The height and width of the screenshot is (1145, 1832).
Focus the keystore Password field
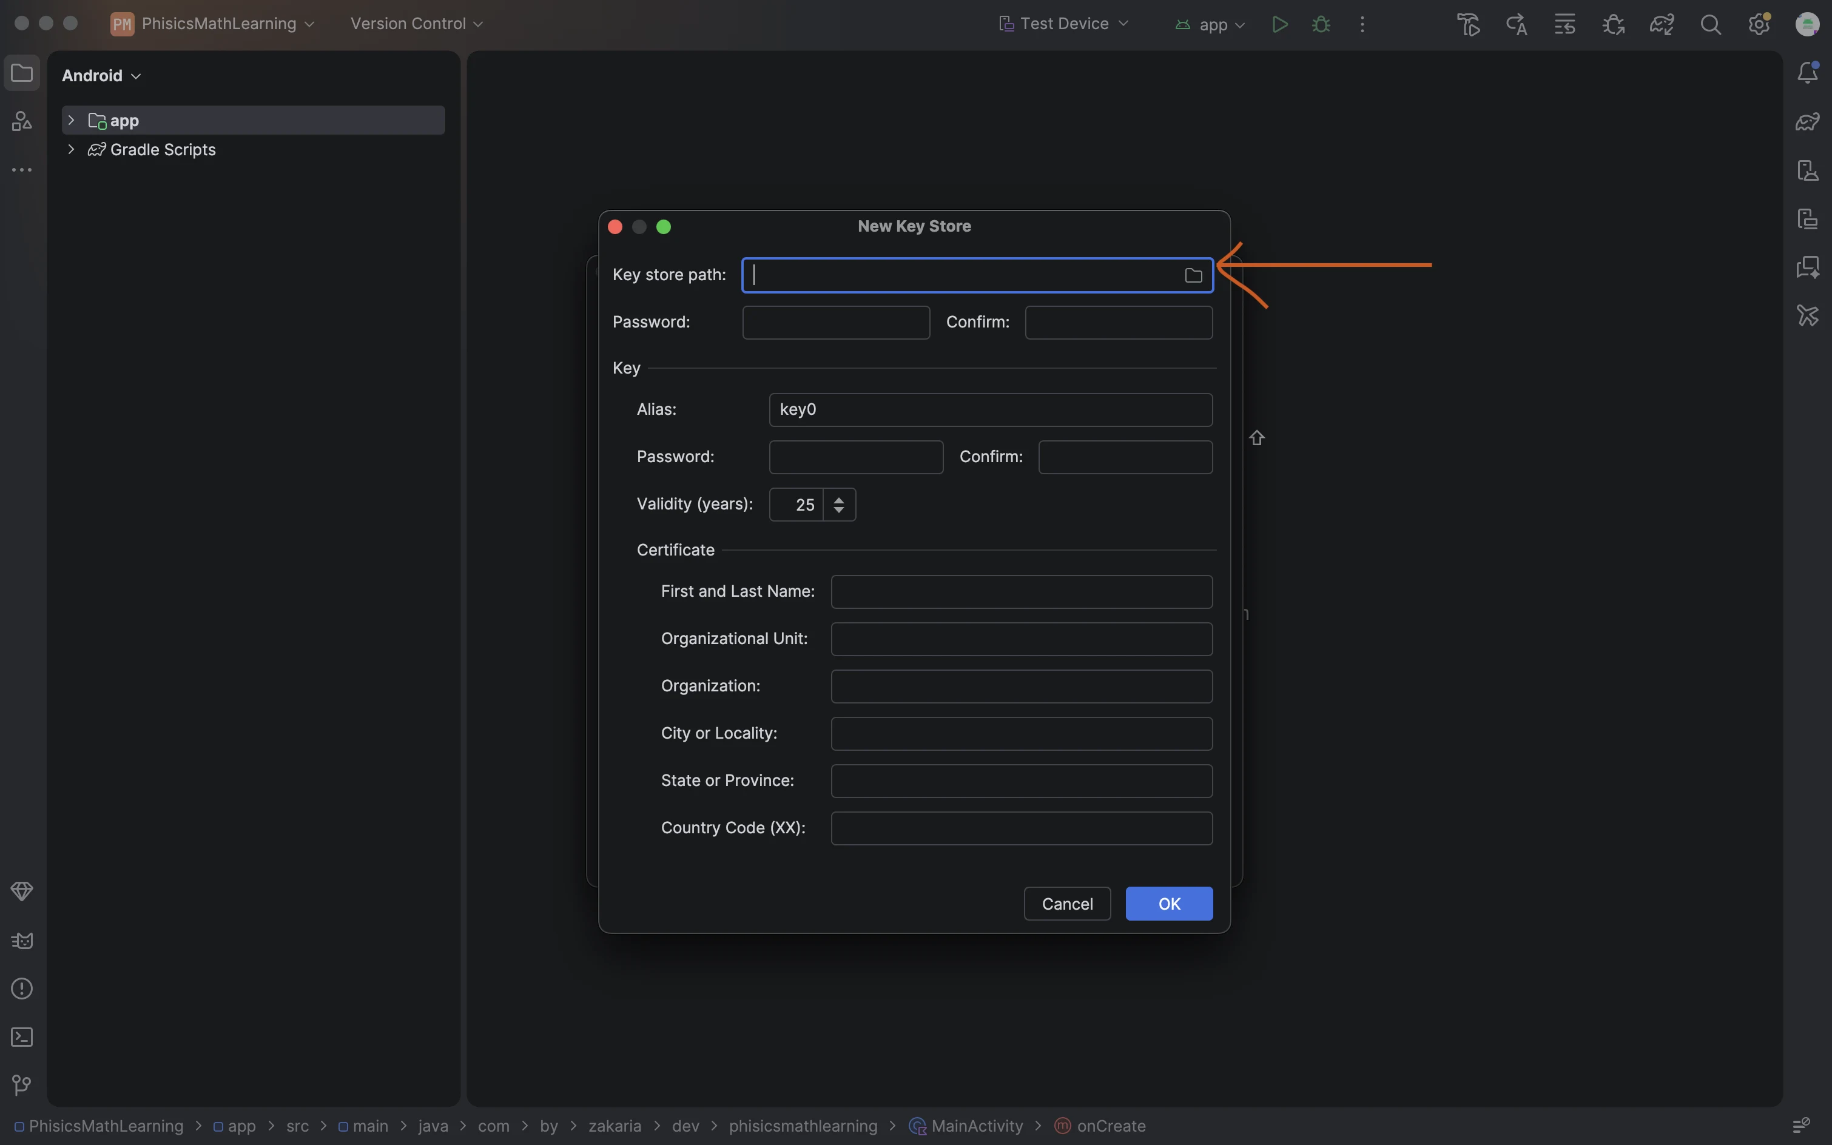pyautogui.click(x=835, y=323)
